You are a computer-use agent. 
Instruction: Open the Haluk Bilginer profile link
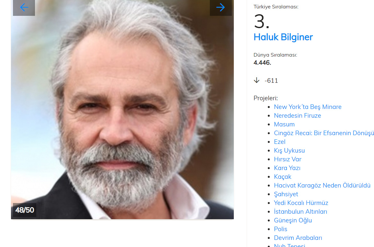(x=283, y=37)
